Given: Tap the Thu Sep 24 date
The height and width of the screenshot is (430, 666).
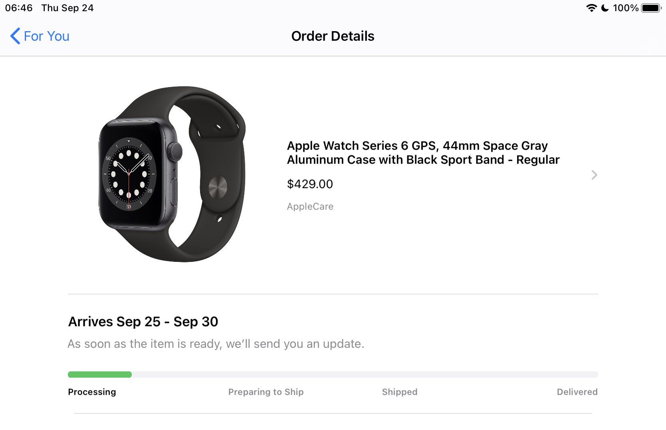Looking at the screenshot, I should click(67, 8).
